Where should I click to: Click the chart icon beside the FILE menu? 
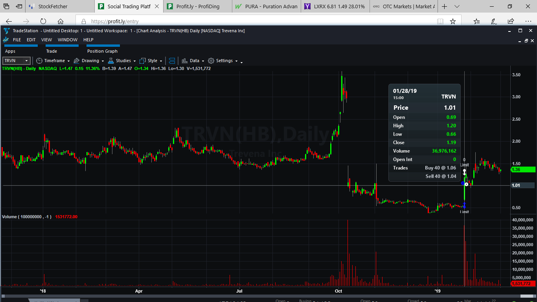click(x=6, y=40)
